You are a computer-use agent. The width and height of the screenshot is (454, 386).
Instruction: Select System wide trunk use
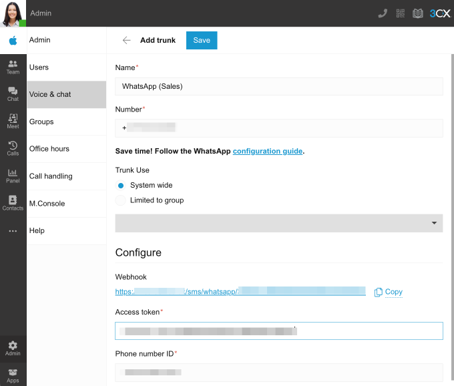pyautogui.click(x=121, y=186)
